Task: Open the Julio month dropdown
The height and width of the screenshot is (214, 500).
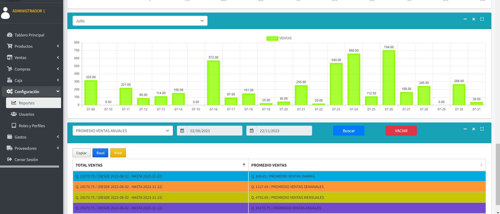Action: coord(140,21)
